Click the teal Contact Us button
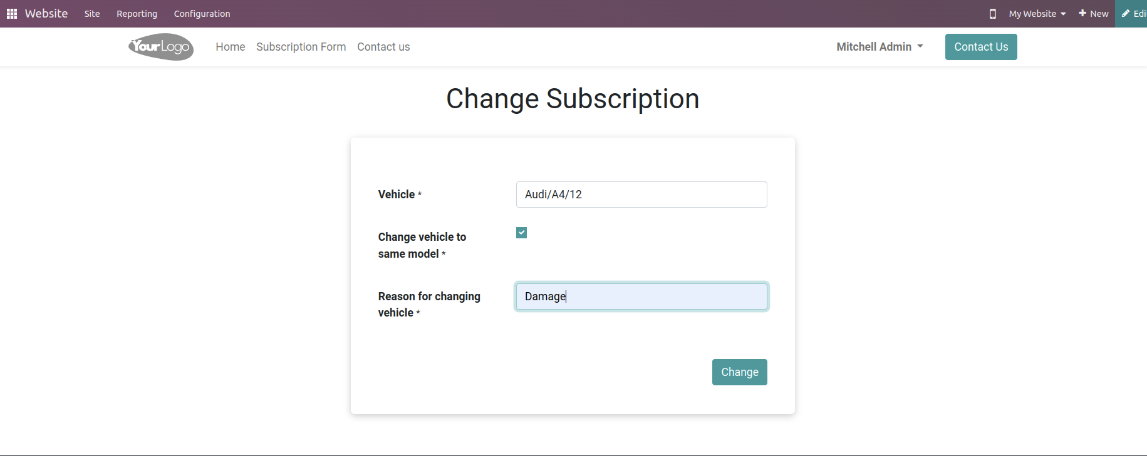This screenshot has width=1147, height=456. [x=981, y=47]
